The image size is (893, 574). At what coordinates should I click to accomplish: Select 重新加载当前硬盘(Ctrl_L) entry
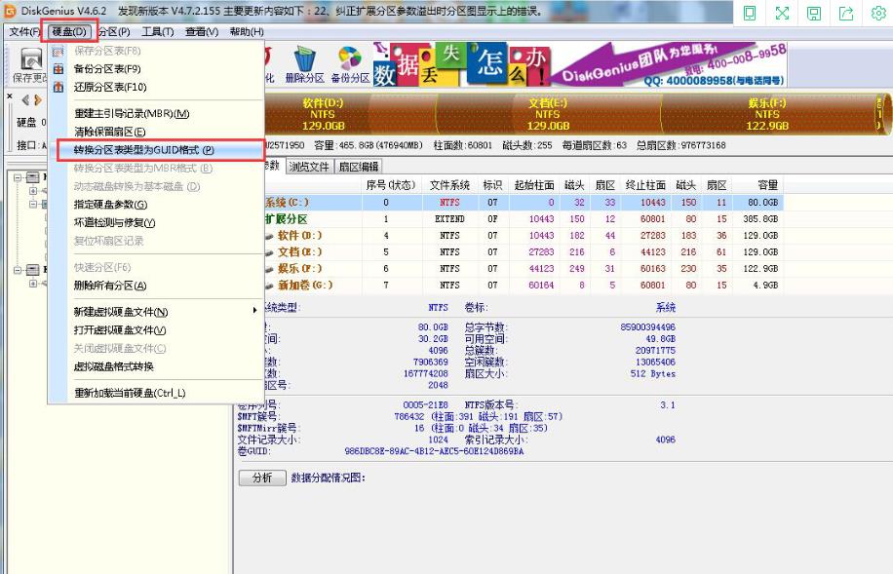coord(157,393)
